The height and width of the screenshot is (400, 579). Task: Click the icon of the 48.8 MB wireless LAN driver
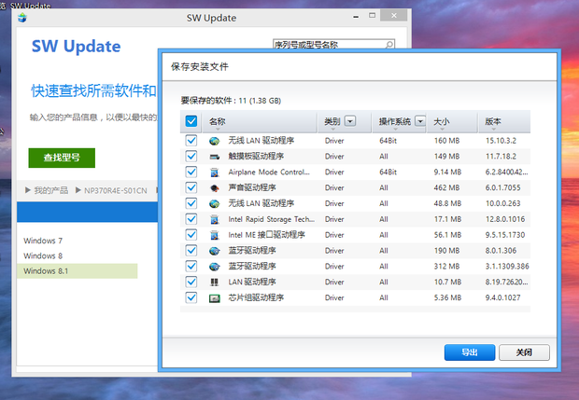[214, 203]
